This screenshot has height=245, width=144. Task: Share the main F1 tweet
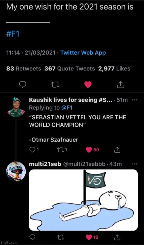point(120,85)
